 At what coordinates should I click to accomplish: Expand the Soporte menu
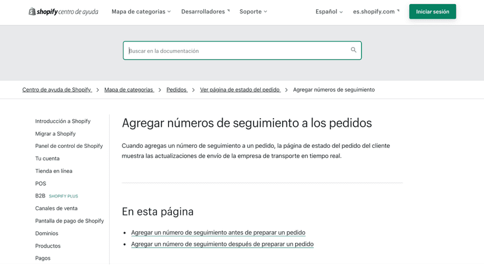pyautogui.click(x=253, y=12)
